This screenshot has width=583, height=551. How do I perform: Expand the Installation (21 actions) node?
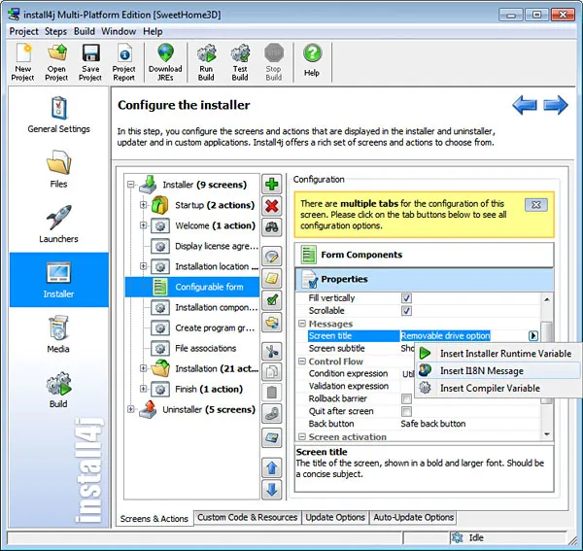click(x=143, y=368)
